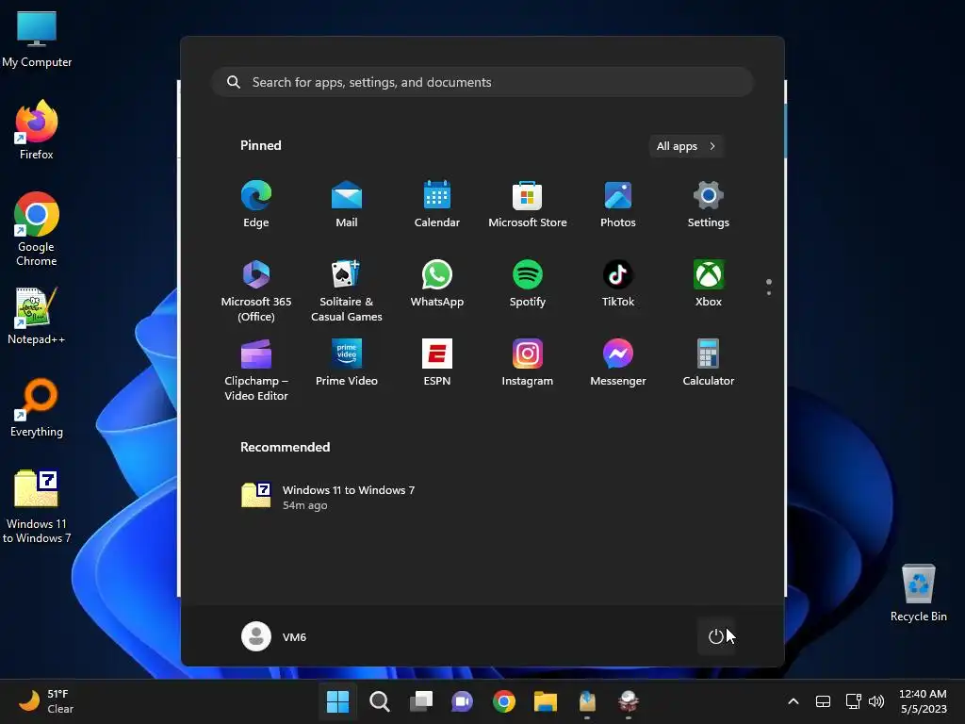Open the Calendar app

437,205
